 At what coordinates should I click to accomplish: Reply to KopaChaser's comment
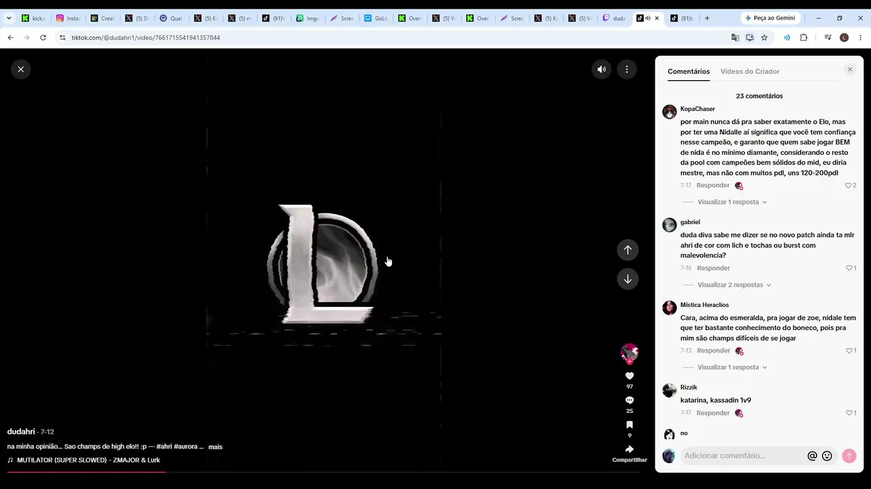click(713, 185)
